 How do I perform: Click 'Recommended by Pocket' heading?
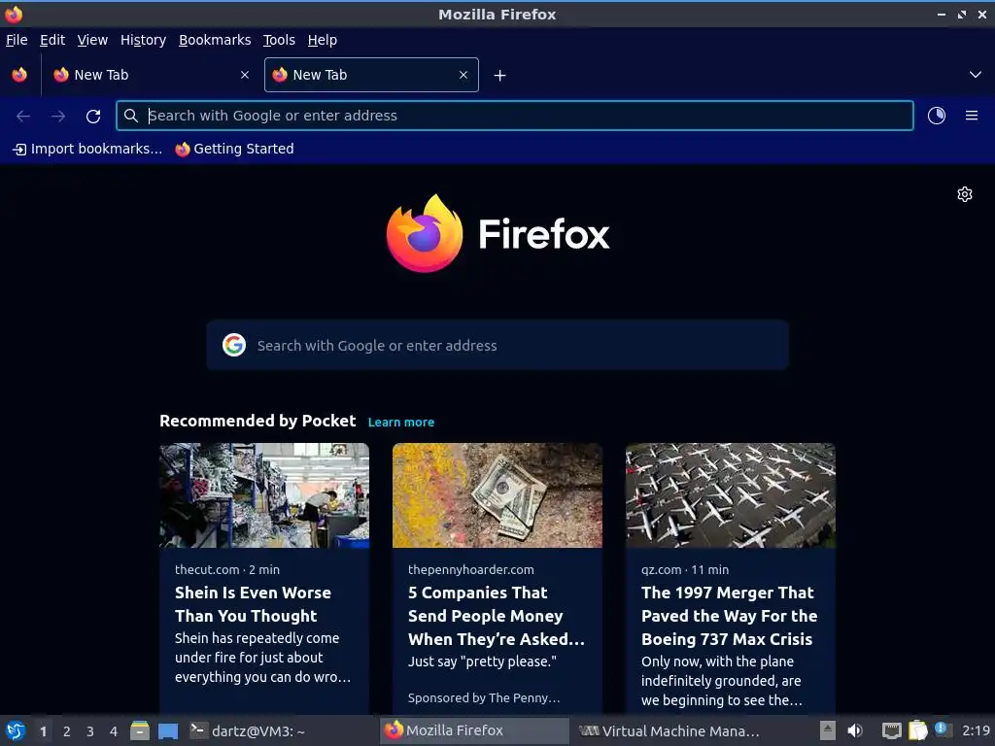point(257,422)
